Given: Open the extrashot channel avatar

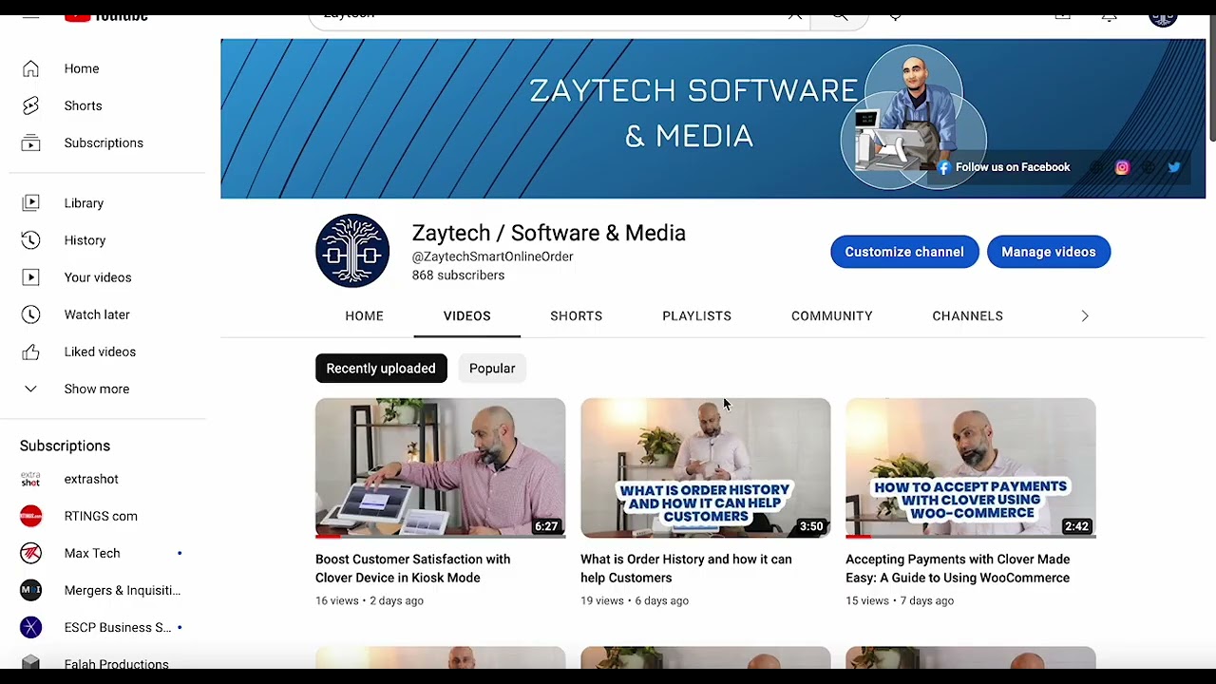Looking at the screenshot, I should [x=30, y=479].
